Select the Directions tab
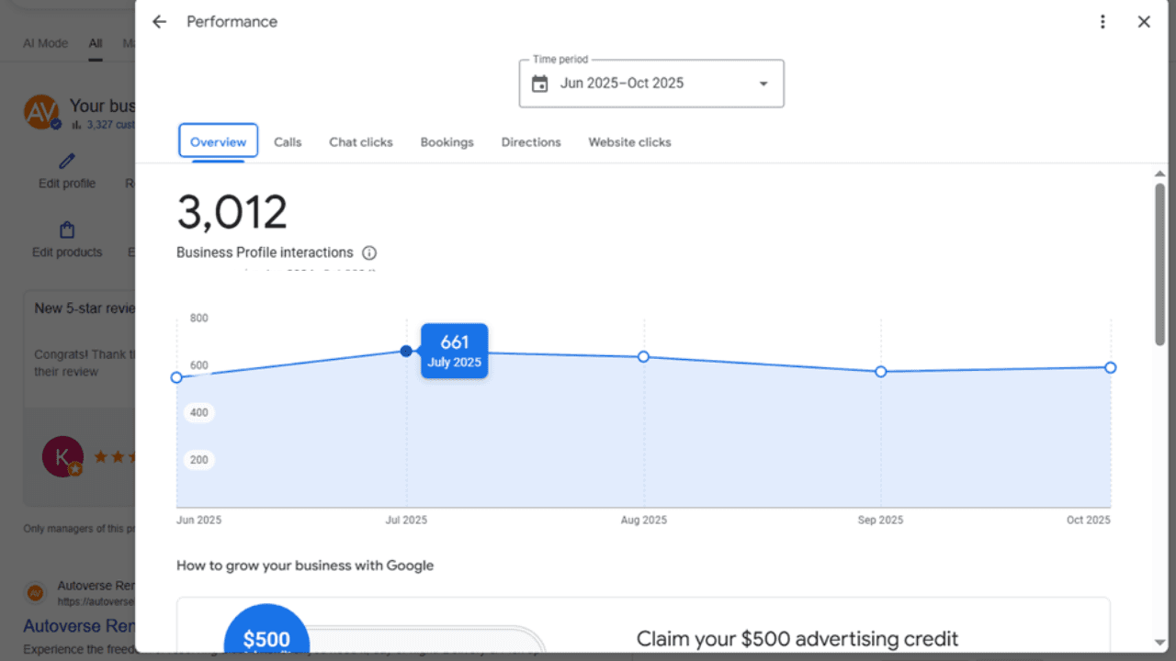Image resolution: width=1176 pixels, height=661 pixels. tap(531, 142)
